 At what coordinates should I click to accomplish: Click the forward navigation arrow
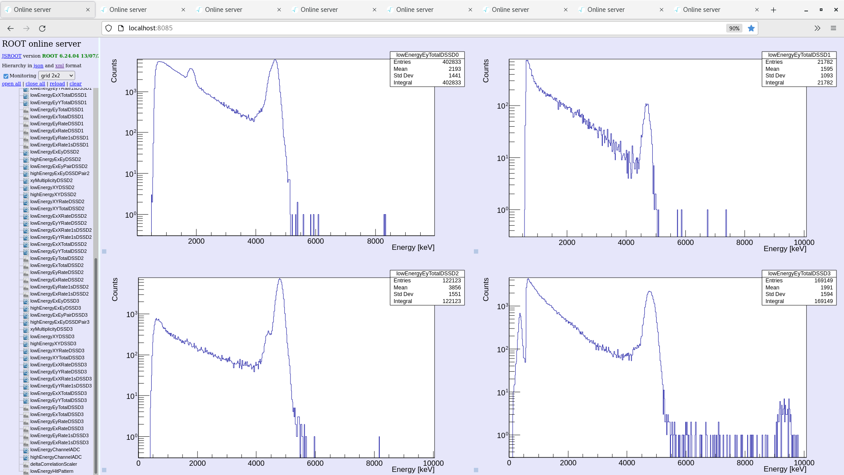click(x=26, y=28)
